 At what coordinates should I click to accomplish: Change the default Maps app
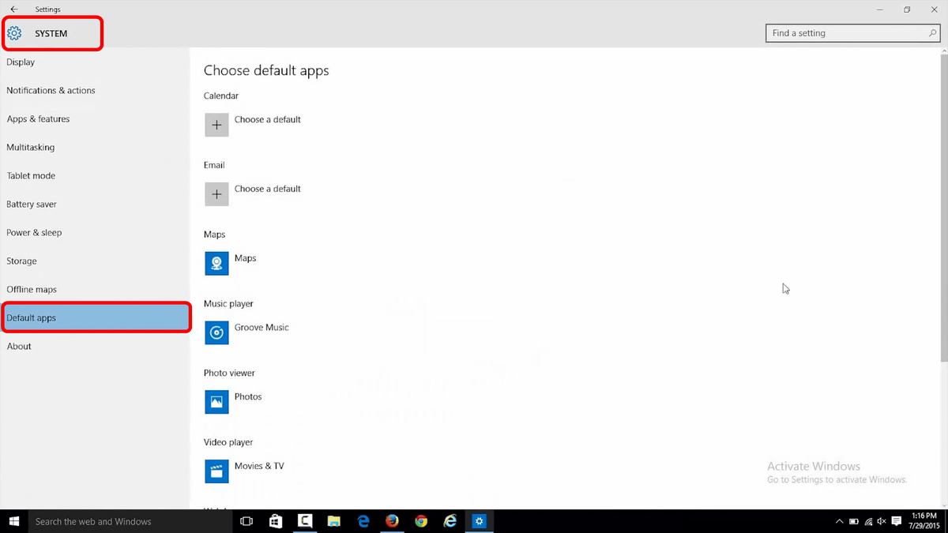coord(246,258)
